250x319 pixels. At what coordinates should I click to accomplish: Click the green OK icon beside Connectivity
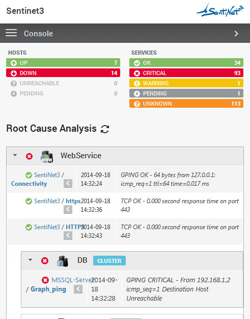click(x=29, y=175)
